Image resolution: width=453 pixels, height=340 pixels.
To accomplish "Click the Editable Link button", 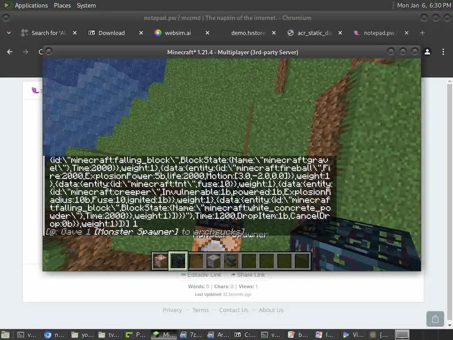I will coord(201,274).
